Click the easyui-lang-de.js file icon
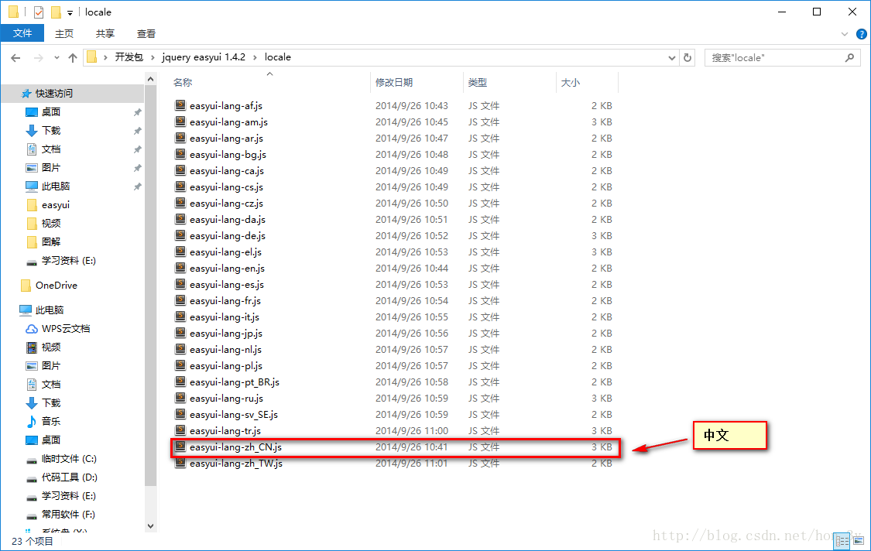The image size is (871, 551). pos(180,235)
